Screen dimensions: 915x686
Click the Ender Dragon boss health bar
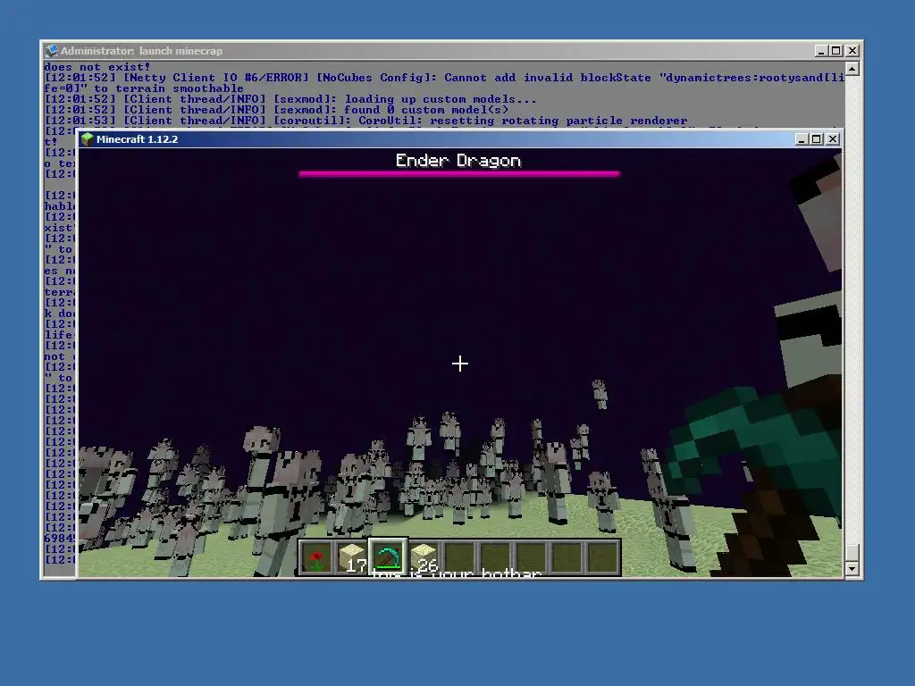pyautogui.click(x=459, y=173)
